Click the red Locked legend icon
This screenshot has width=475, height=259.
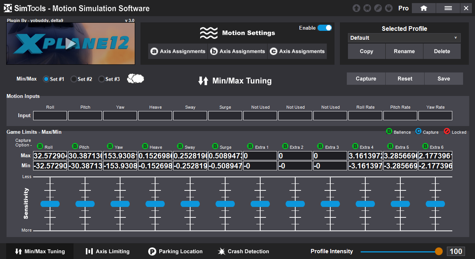(446, 131)
